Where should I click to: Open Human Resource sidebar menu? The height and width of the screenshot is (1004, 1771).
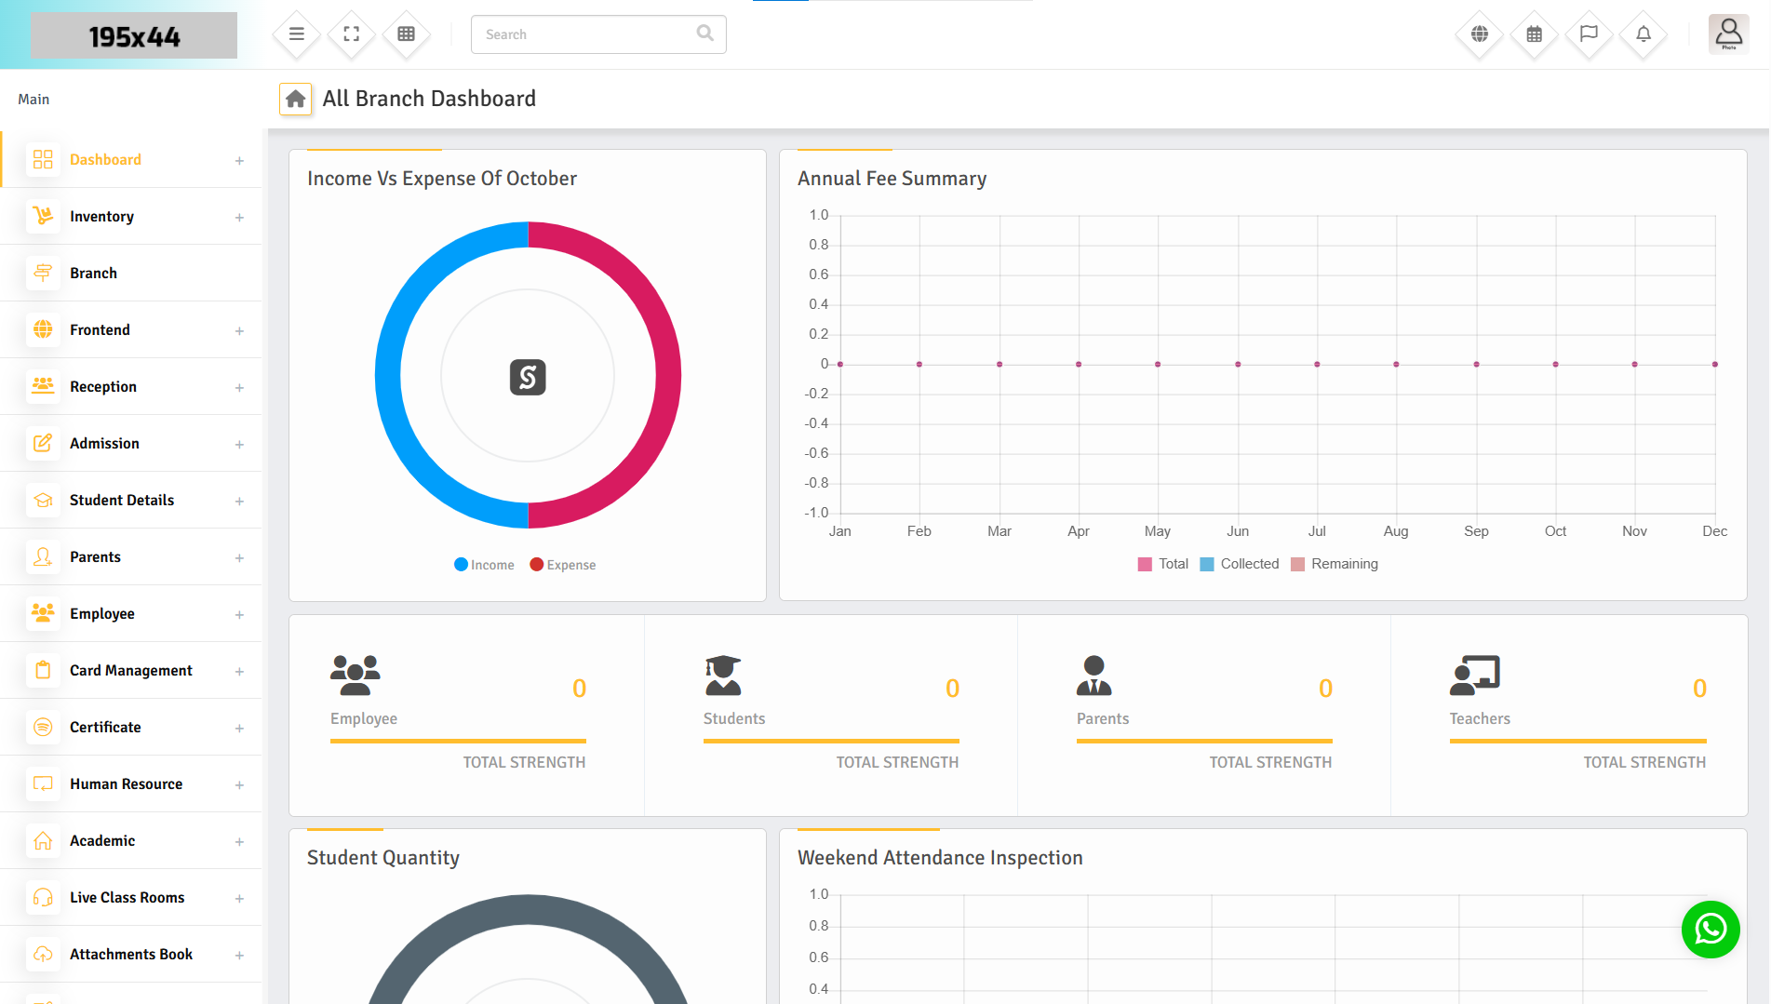(x=131, y=783)
